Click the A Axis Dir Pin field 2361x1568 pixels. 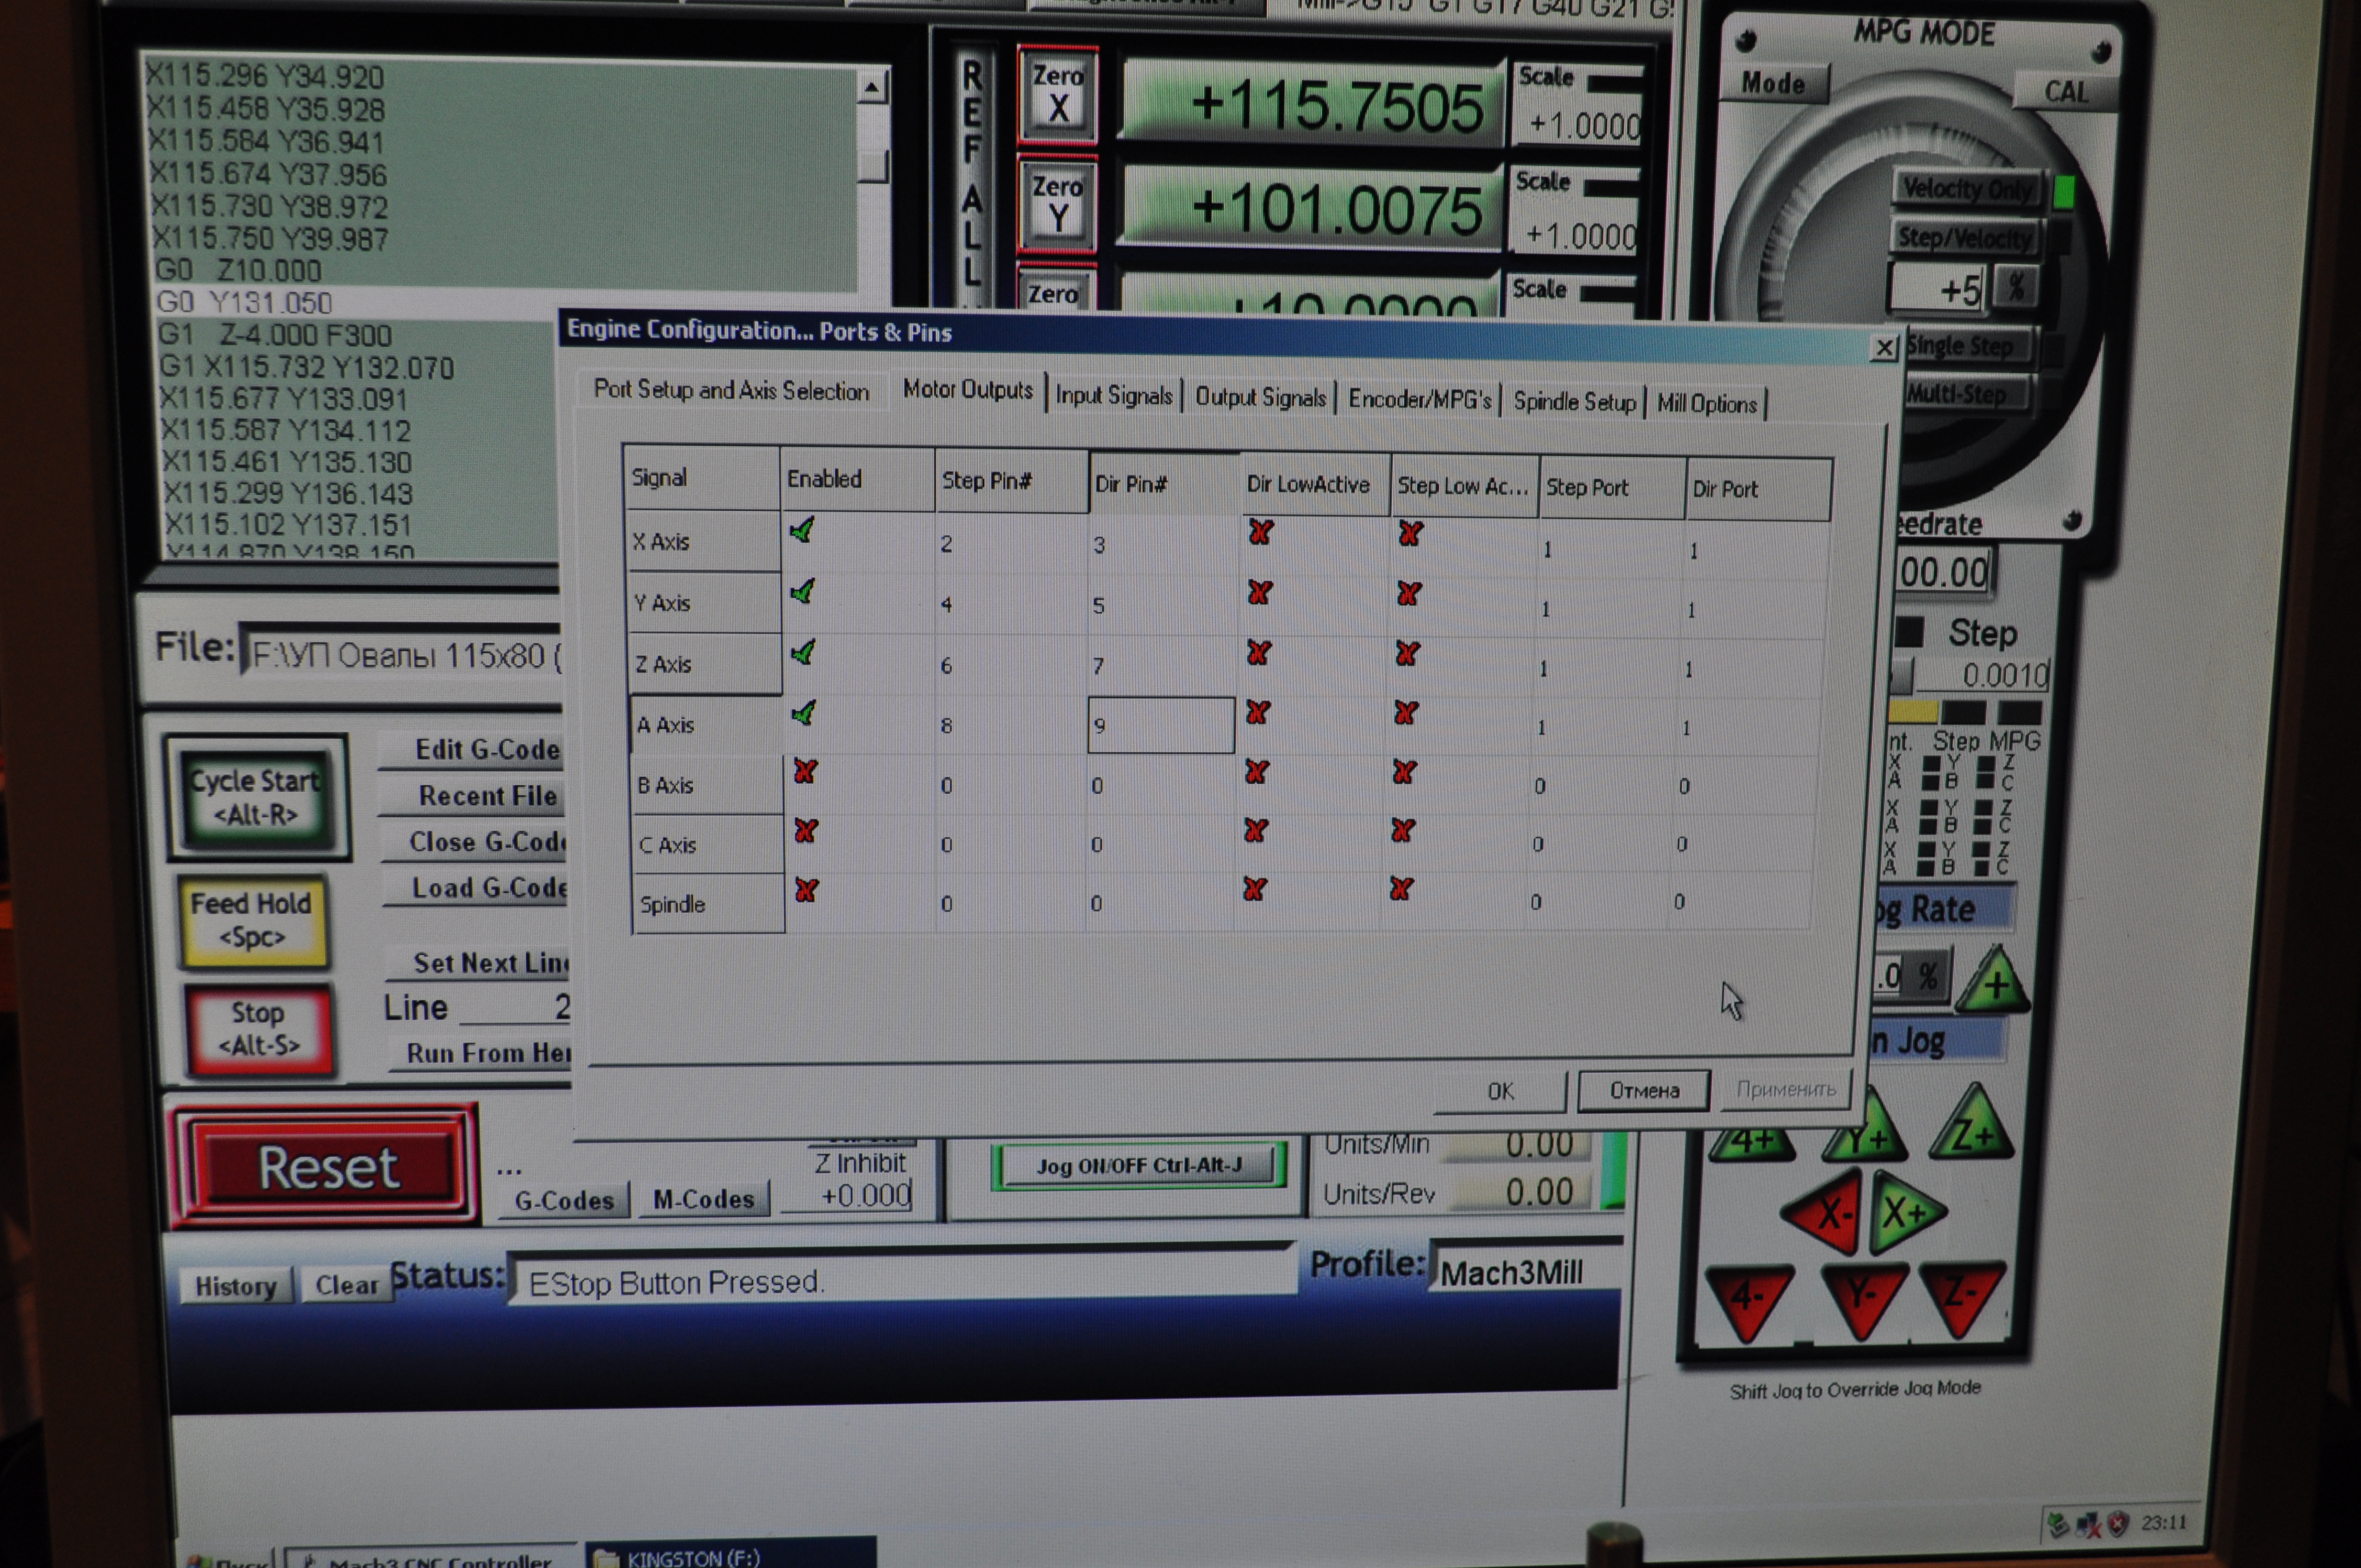1160,725
